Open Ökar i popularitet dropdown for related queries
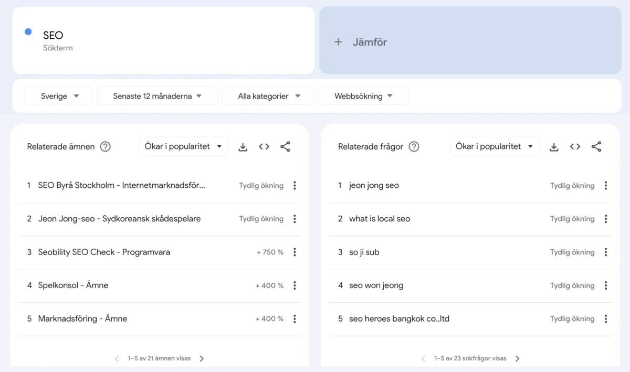630x372 pixels. [495, 146]
